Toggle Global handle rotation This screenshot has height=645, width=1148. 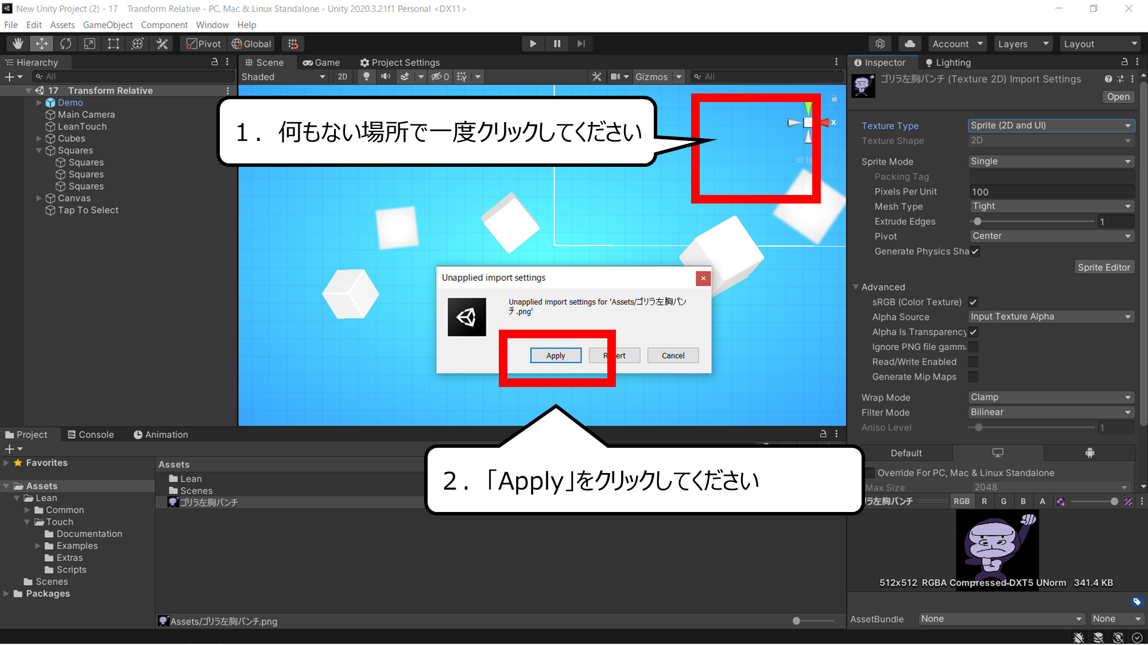click(251, 44)
